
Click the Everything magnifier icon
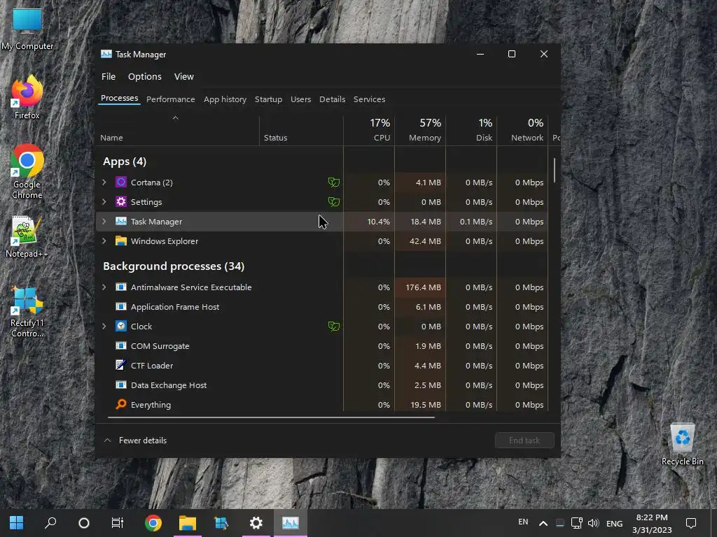[x=120, y=404]
